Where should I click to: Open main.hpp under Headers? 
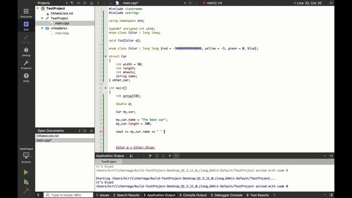tap(62, 33)
